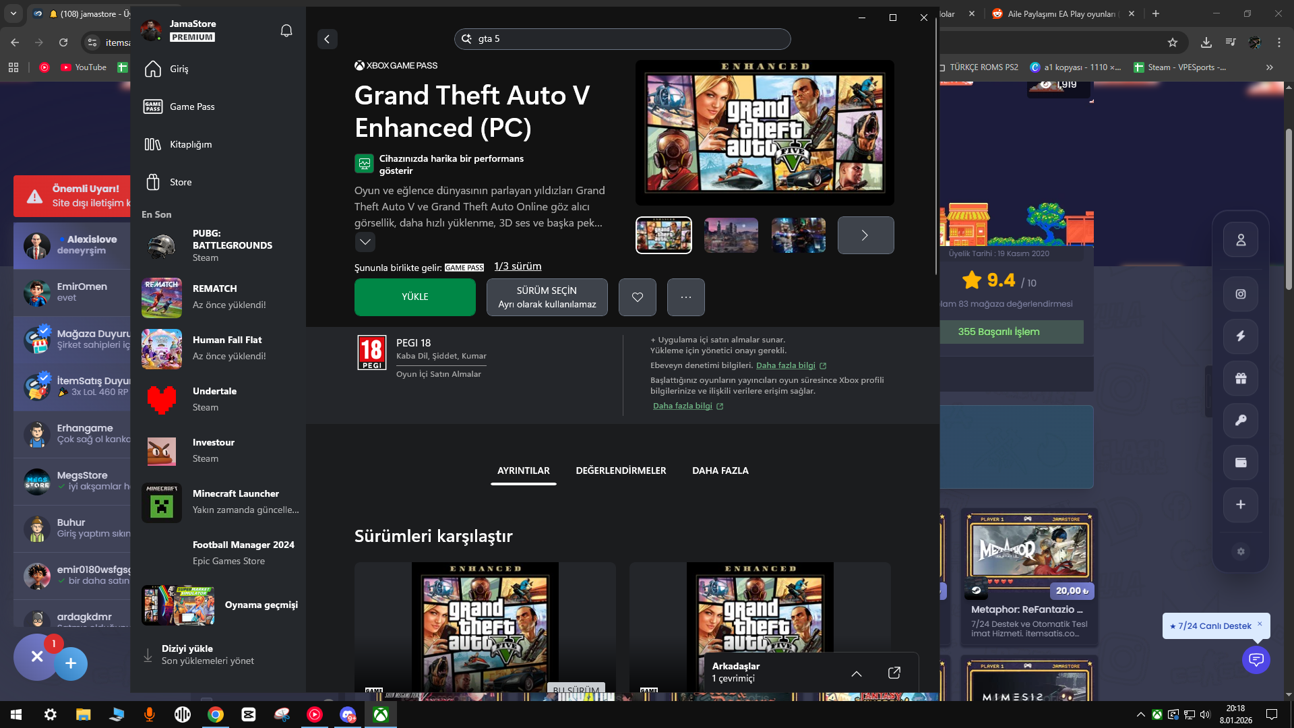The image size is (1294, 728).
Task: Open the Giriş home icon in sidebar
Action: [x=153, y=69]
